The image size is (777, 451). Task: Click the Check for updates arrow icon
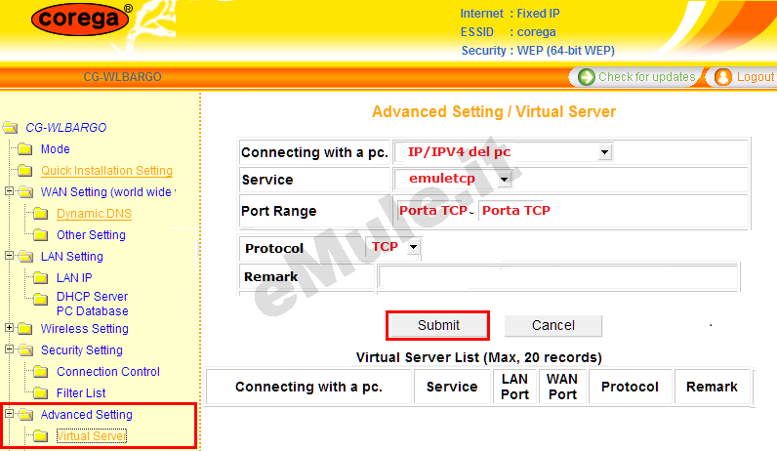click(587, 77)
